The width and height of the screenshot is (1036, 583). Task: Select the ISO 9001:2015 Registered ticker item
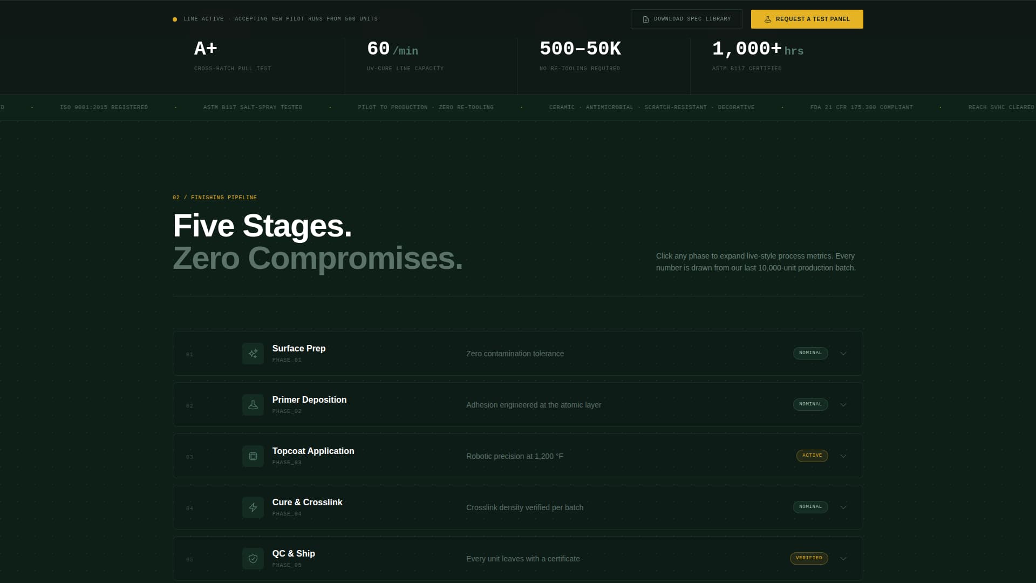[104, 107]
